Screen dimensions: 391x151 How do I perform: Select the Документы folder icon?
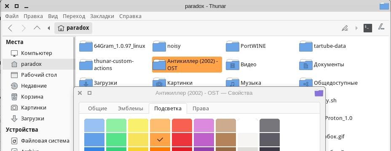coord(306,65)
